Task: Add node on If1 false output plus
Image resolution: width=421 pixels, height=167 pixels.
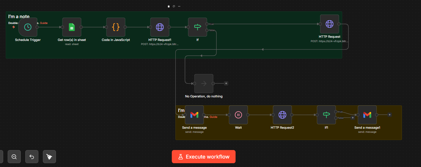Action: click(x=353, y=118)
